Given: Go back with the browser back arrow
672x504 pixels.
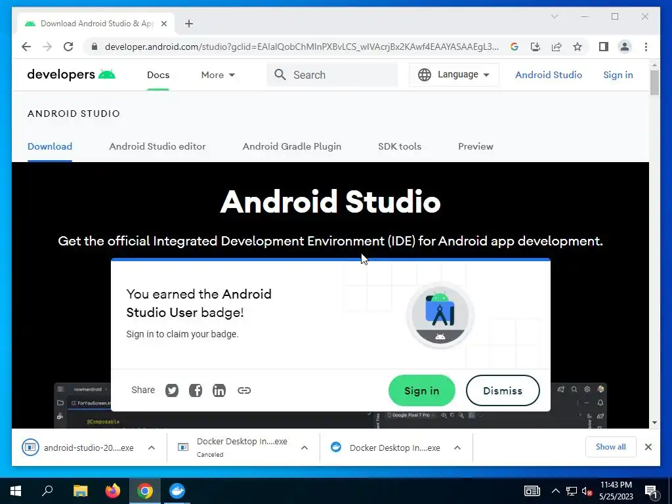Looking at the screenshot, I should pyautogui.click(x=26, y=47).
